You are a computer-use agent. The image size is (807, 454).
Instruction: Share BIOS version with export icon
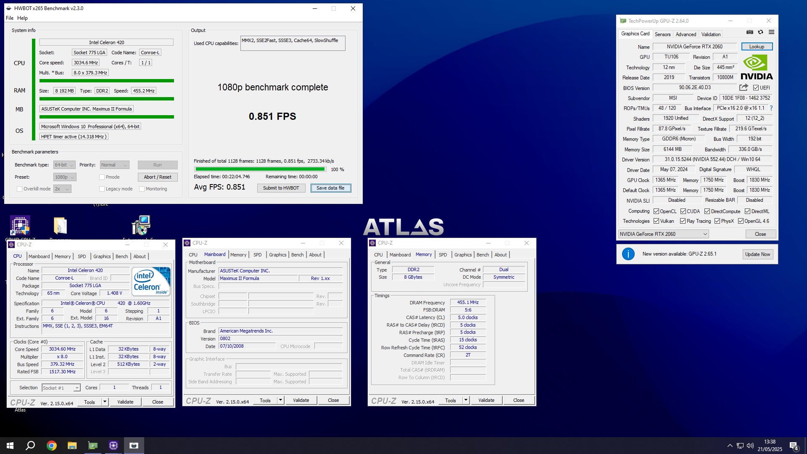coord(744,87)
